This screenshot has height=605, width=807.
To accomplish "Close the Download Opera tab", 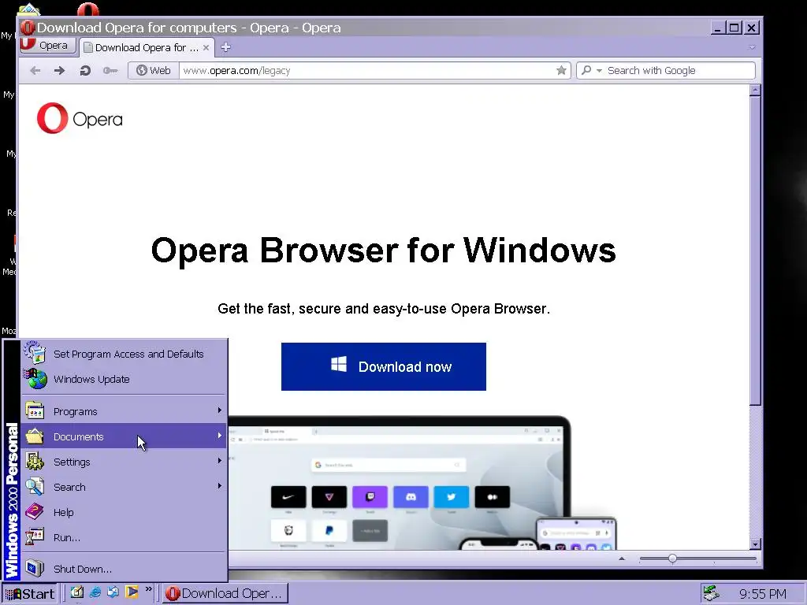I will [x=206, y=47].
